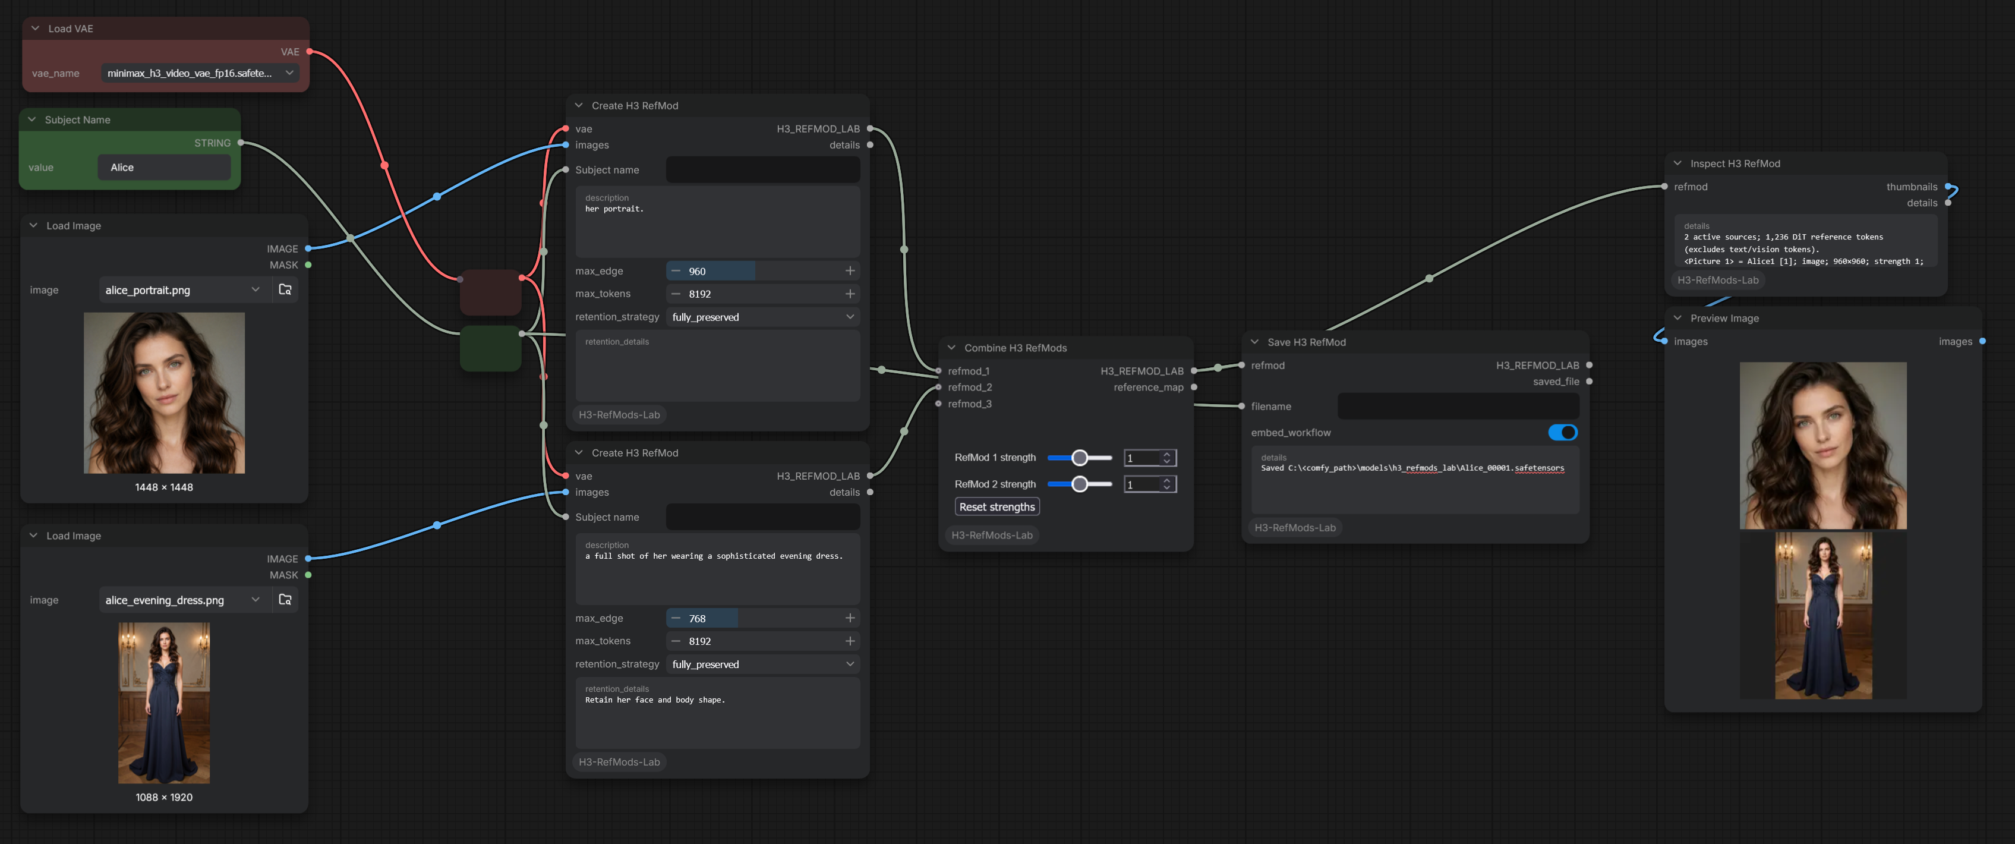Edit the Subject Name value Alice
The height and width of the screenshot is (844, 2015).
[164, 168]
